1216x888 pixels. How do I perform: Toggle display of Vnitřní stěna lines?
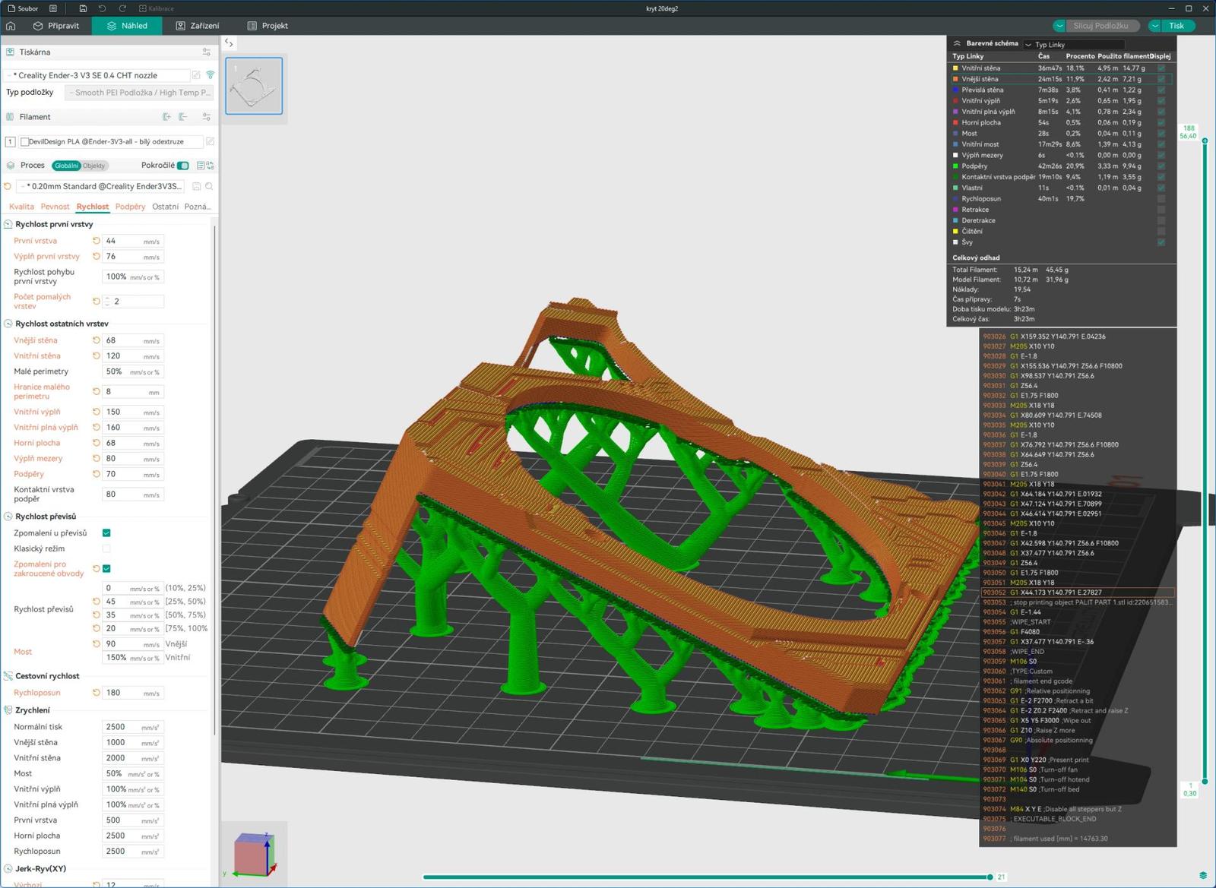(1161, 68)
